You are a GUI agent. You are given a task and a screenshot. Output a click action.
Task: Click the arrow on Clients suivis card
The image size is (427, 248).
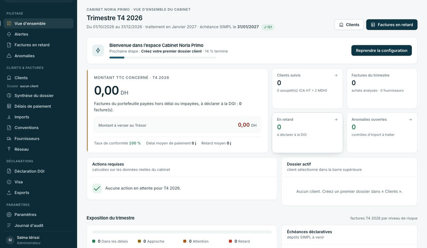click(336, 76)
